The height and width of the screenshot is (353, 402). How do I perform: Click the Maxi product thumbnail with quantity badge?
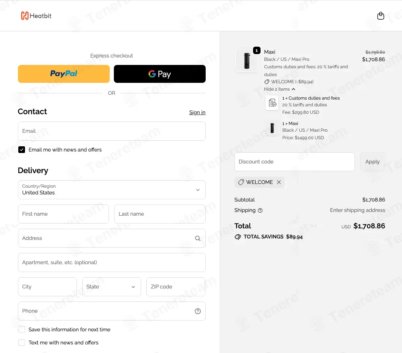click(x=247, y=60)
